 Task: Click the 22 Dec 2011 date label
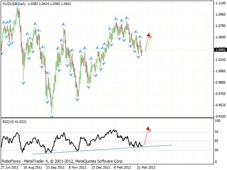tap(101, 168)
